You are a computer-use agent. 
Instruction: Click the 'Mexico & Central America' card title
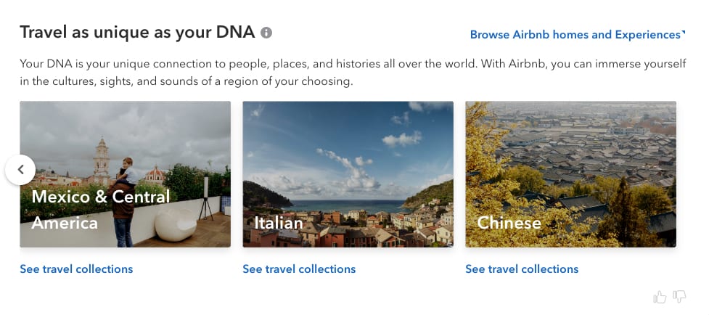101,209
